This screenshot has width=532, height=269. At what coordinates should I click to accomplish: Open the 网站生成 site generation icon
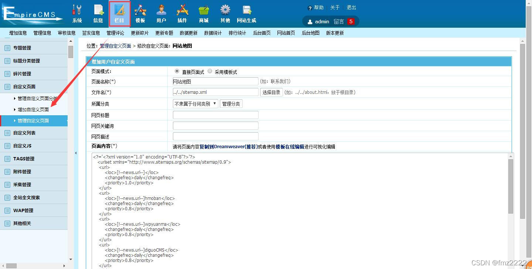tap(246, 14)
